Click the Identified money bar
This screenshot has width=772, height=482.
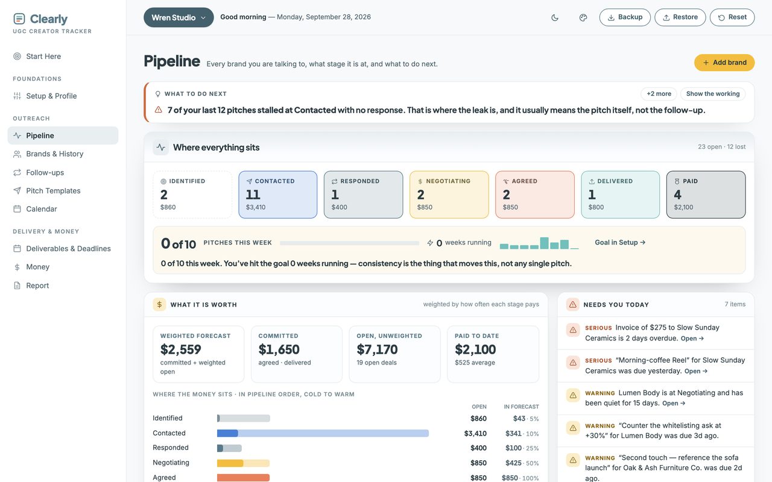tap(244, 418)
